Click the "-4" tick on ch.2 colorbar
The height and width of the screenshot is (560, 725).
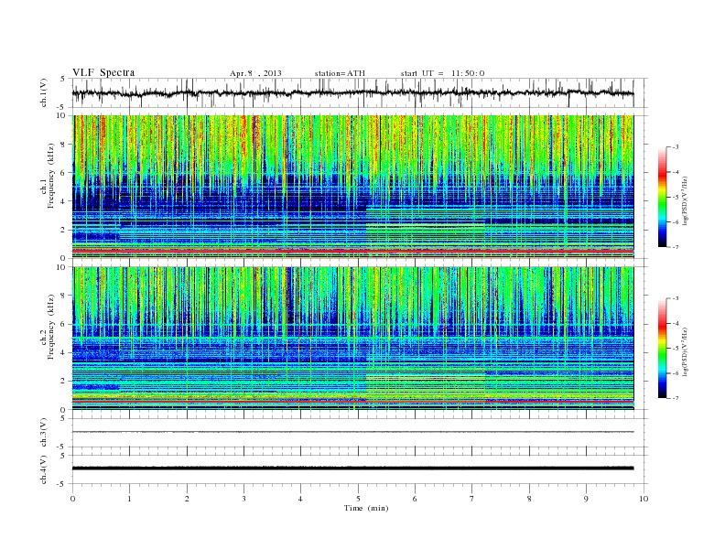pos(675,323)
